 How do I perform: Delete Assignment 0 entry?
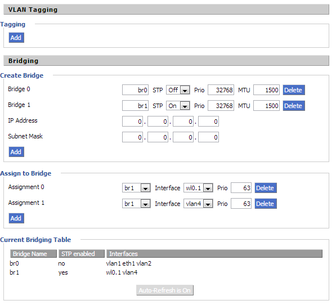point(266,188)
